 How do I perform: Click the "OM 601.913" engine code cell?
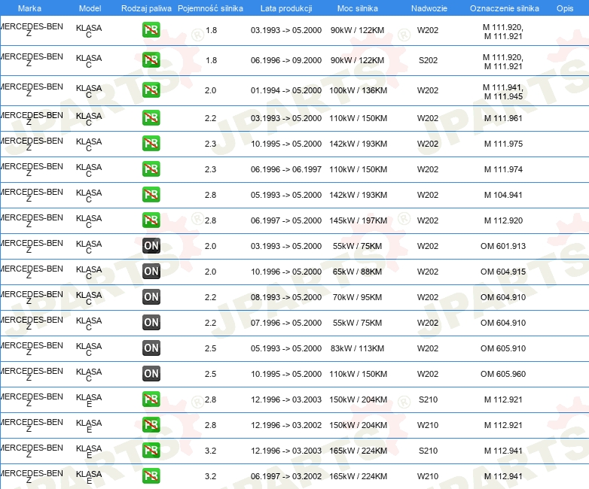pos(503,246)
